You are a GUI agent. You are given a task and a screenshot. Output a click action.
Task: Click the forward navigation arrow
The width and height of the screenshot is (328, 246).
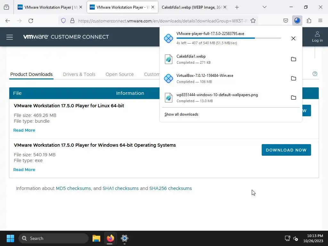(x=19, y=21)
